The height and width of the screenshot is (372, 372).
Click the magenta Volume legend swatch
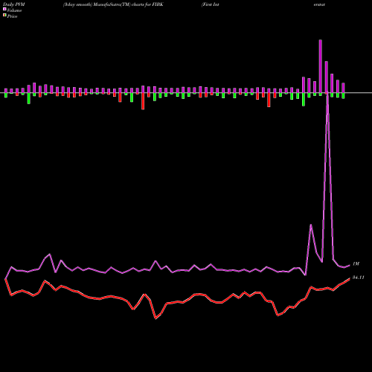coord(4,9)
